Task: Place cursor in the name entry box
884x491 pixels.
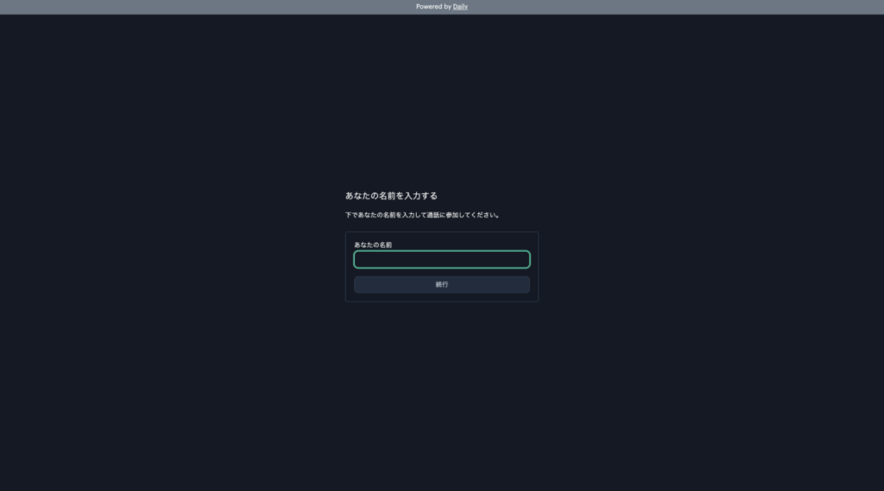Action: 441,260
